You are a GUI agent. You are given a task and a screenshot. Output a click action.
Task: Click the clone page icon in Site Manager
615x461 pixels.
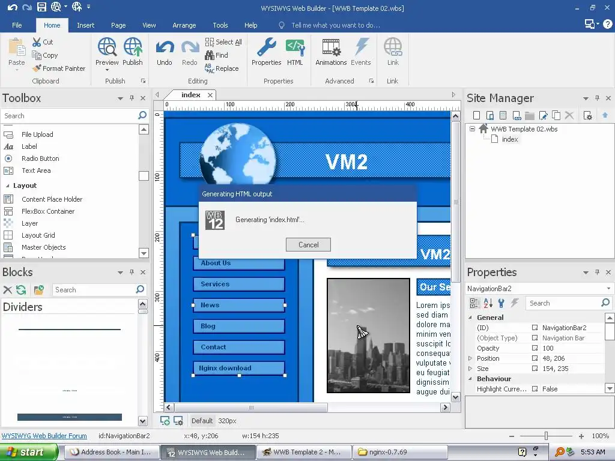tap(556, 115)
